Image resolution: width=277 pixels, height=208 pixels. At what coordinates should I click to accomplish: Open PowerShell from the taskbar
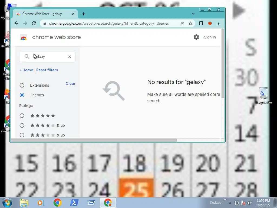click(x=74, y=203)
